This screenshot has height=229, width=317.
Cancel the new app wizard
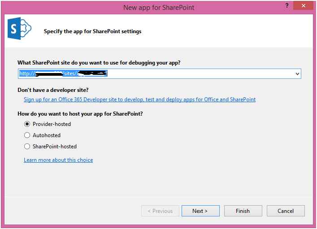(x=286, y=211)
